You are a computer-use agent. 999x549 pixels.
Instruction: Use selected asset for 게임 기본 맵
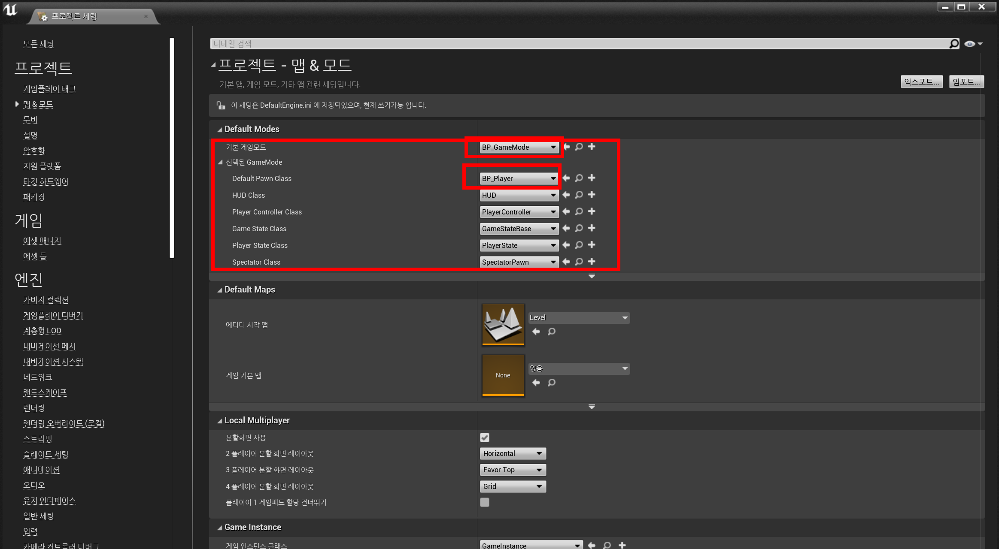pyautogui.click(x=536, y=383)
